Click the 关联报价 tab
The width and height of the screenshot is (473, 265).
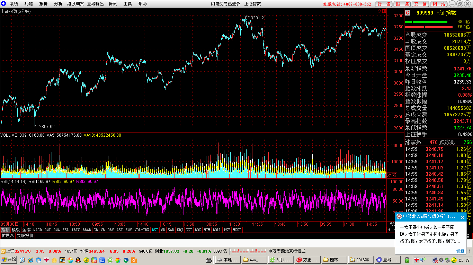[25, 236]
